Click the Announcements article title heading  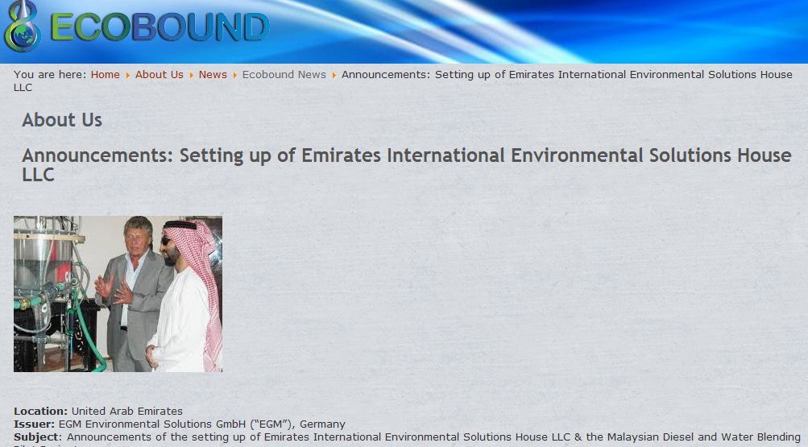click(406, 155)
